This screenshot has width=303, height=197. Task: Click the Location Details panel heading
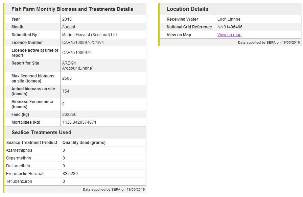(187, 9)
